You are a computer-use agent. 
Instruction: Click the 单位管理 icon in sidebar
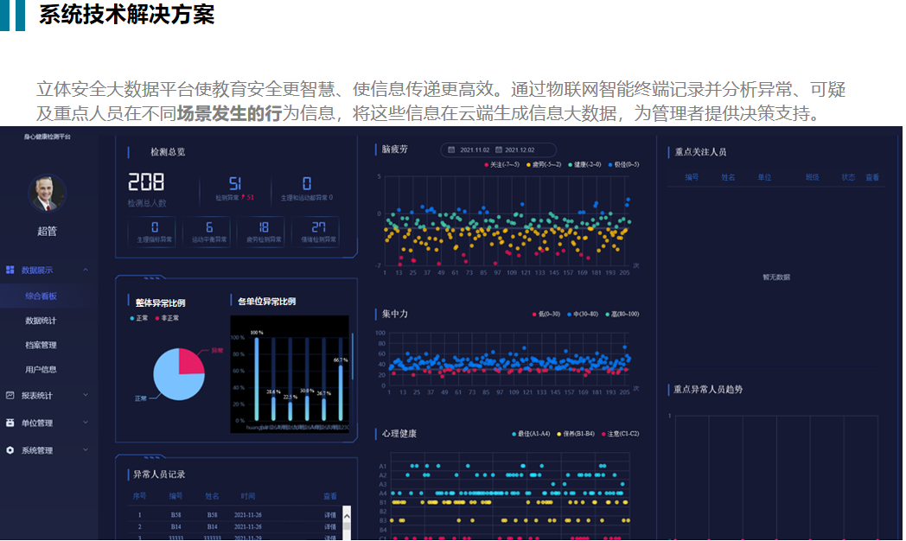click(x=10, y=423)
